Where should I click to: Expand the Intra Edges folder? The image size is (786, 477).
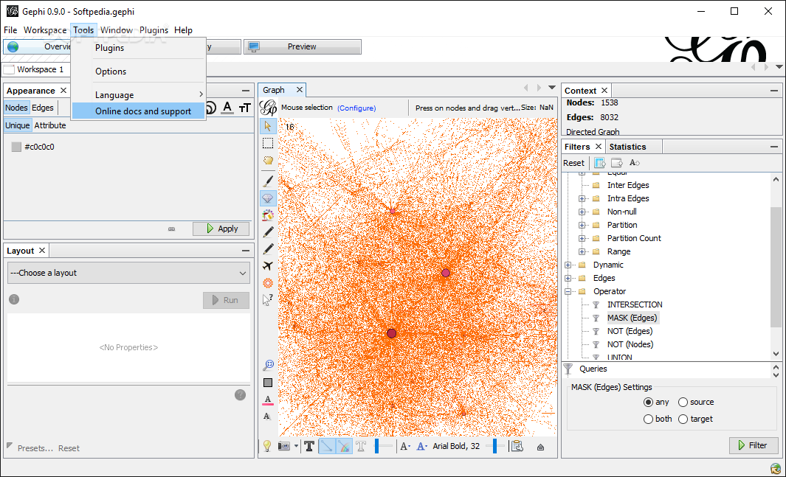[x=582, y=199]
